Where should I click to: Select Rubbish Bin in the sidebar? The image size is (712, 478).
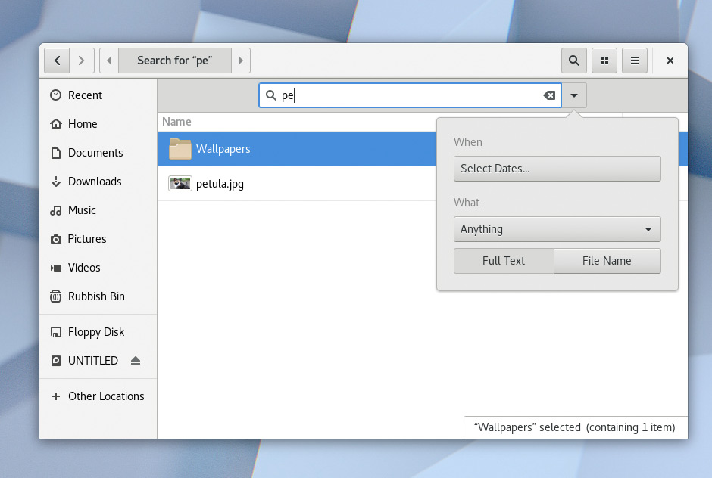[x=96, y=296]
